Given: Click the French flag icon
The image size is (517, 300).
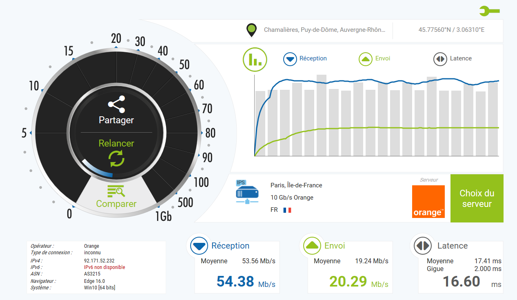Looking at the screenshot, I should (x=287, y=210).
